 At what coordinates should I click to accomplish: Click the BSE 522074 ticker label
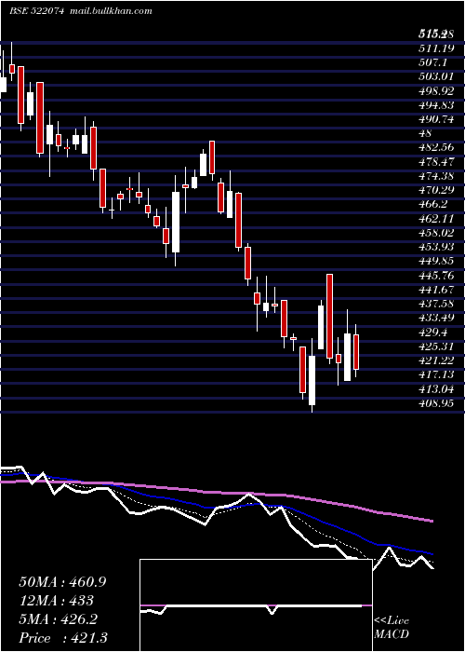36,11
